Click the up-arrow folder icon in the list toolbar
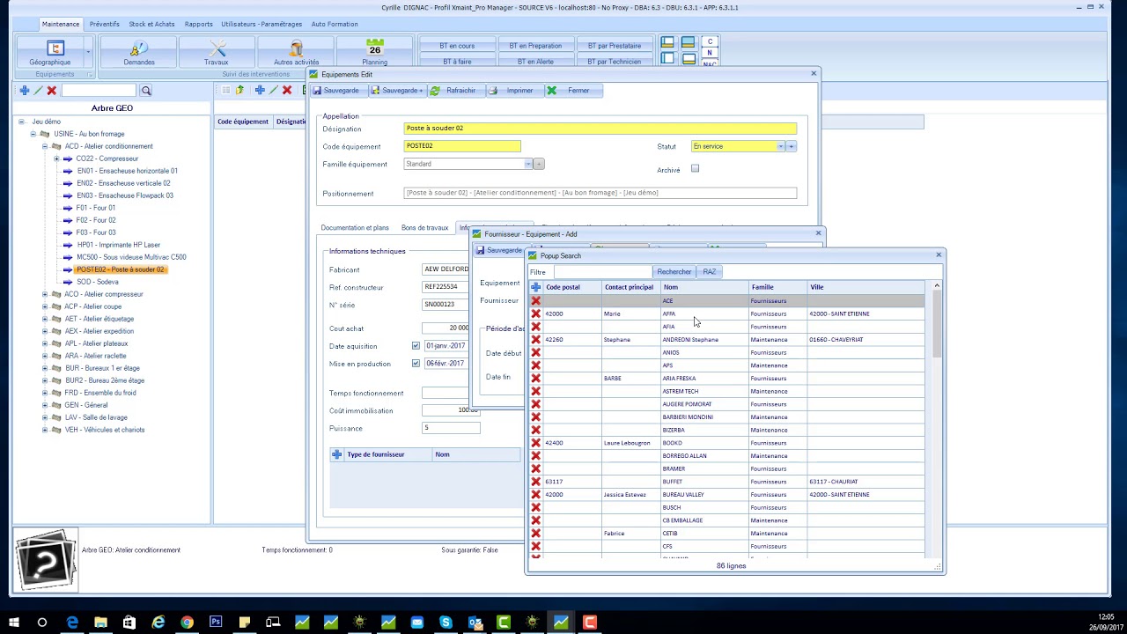Viewport: 1127px width, 634px height. [239, 91]
